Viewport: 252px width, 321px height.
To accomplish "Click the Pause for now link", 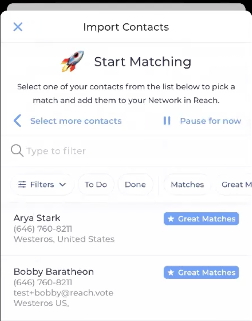I will (211, 121).
